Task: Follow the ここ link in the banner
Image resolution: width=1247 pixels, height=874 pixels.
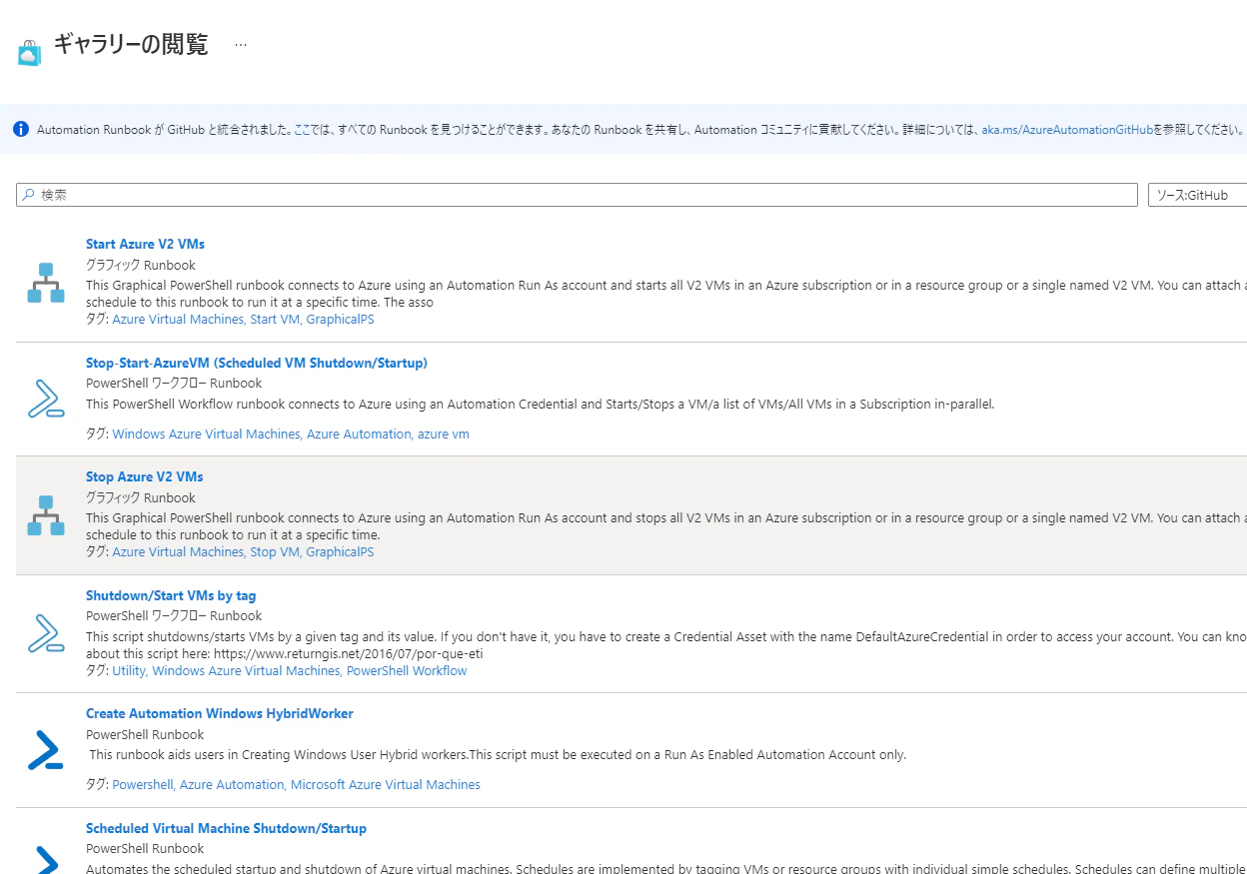Action: (x=304, y=130)
